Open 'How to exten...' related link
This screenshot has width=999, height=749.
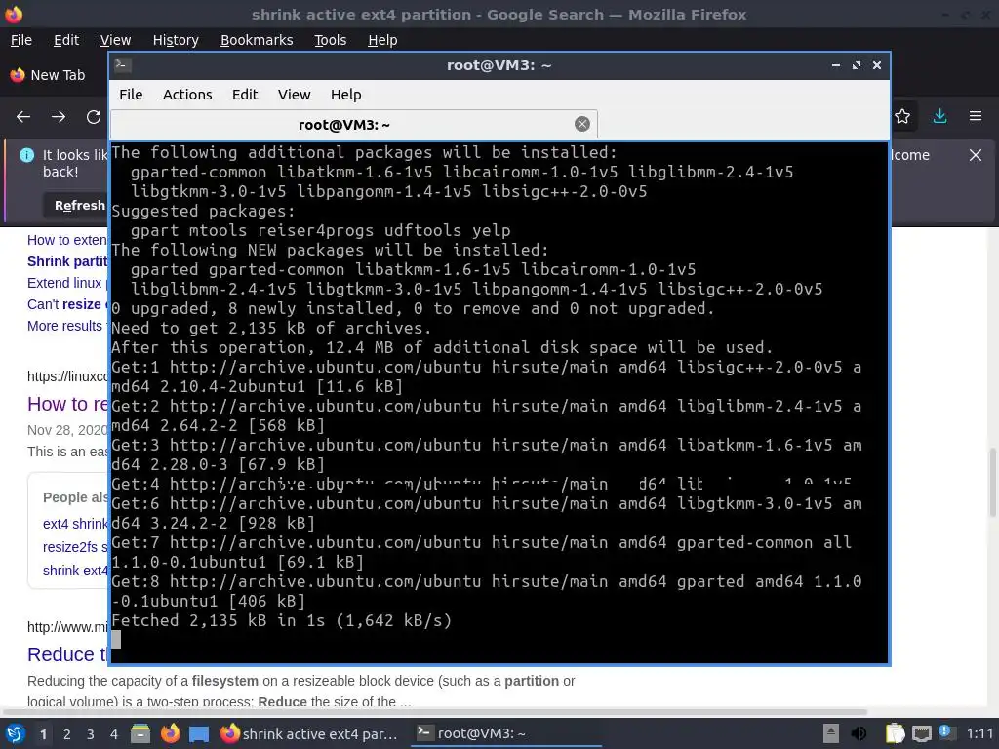pyautogui.click(x=67, y=240)
